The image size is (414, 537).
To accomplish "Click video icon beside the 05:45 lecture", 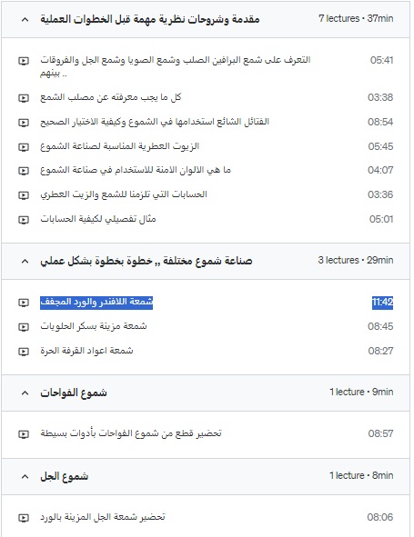I will tap(24, 147).
